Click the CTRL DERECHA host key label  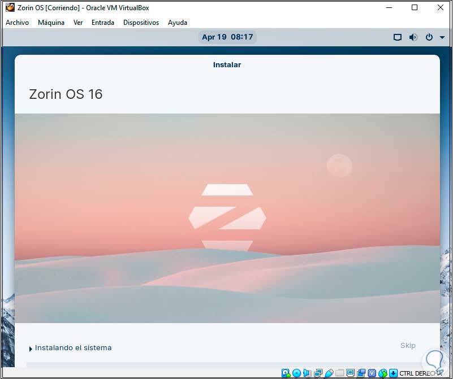tap(420, 373)
